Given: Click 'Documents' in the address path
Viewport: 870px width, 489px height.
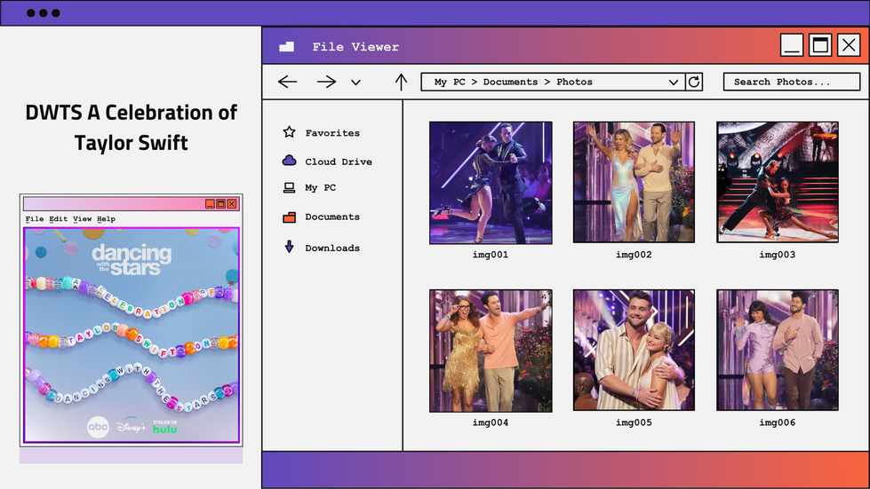Looking at the screenshot, I should click(510, 82).
